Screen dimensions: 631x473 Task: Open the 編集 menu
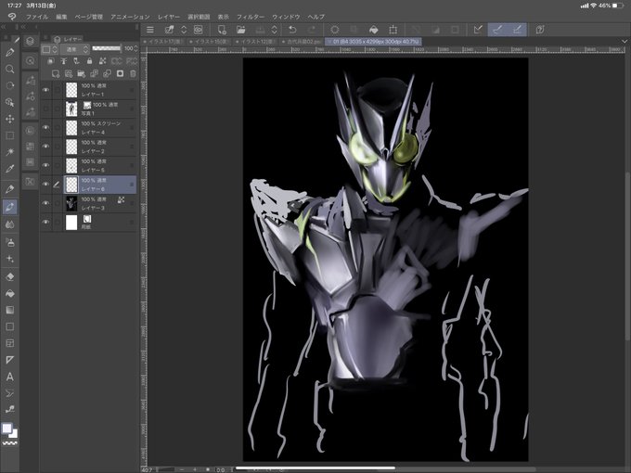click(61, 17)
